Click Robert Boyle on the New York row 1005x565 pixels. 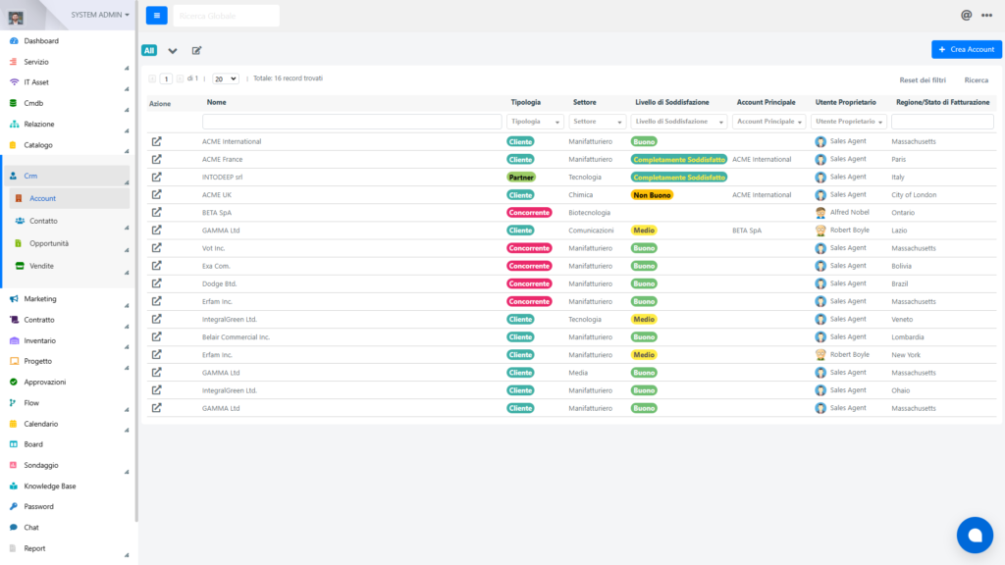pyautogui.click(x=849, y=354)
